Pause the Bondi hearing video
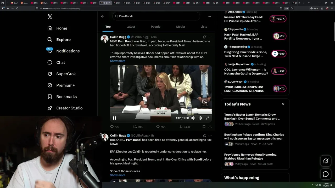335x188 pixels. pos(114,118)
